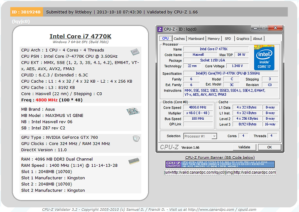
Task: Click the (lqyjc0) validation code text
Action: point(21,21)
